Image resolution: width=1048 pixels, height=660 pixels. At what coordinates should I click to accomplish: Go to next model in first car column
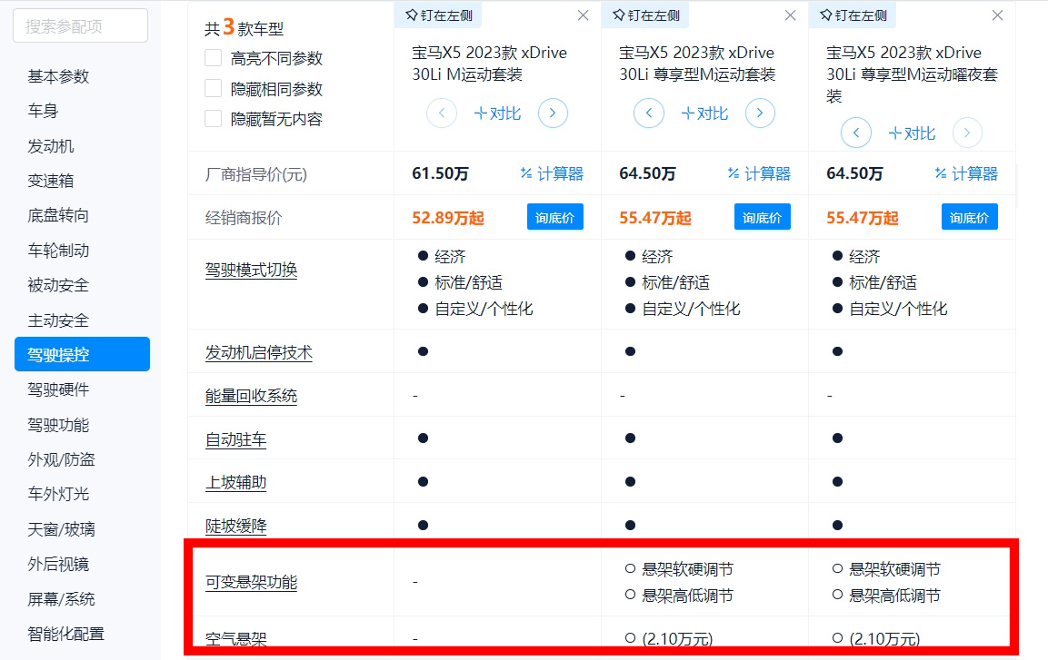tap(553, 113)
